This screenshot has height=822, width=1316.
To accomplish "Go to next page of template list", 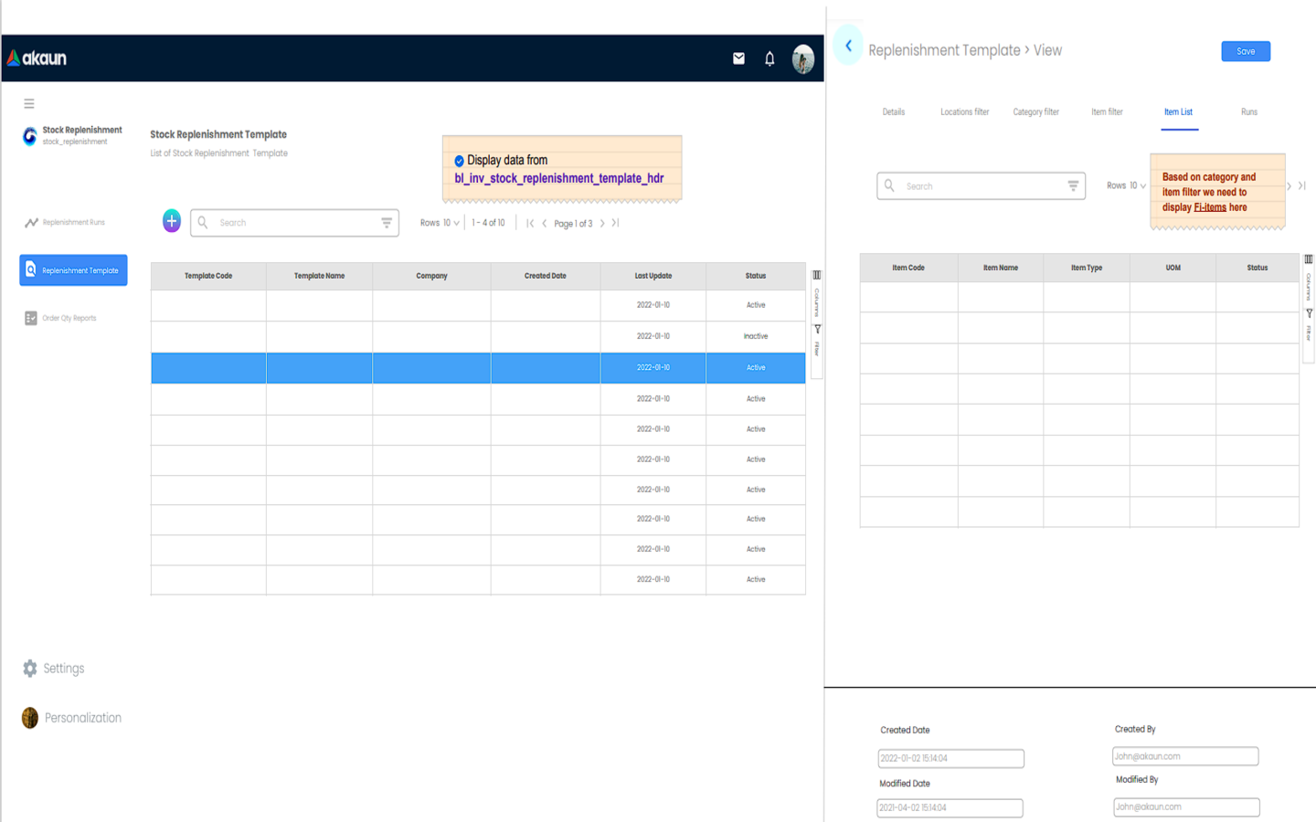I will 602,223.
